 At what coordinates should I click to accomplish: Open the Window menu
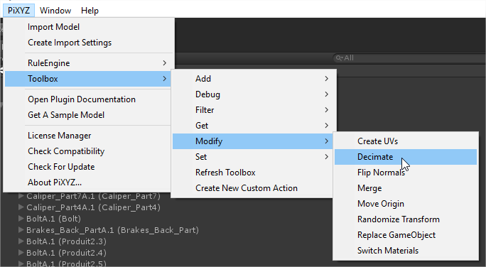click(x=55, y=11)
